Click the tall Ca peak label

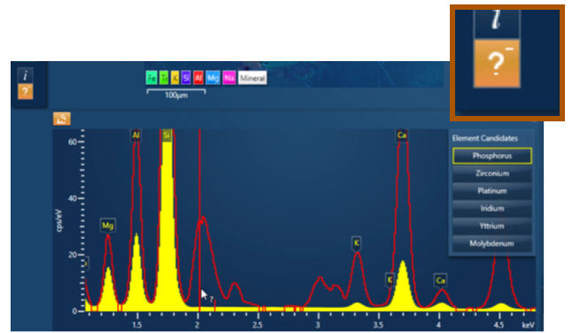click(x=402, y=136)
